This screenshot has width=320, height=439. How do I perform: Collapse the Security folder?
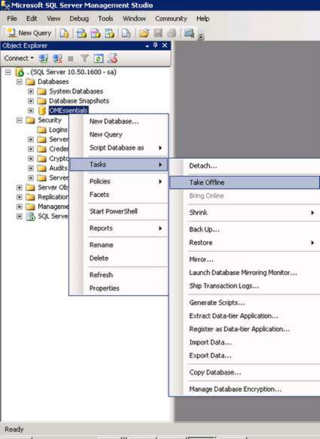19,120
